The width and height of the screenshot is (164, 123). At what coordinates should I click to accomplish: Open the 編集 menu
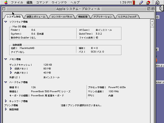[x=29, y=2]
